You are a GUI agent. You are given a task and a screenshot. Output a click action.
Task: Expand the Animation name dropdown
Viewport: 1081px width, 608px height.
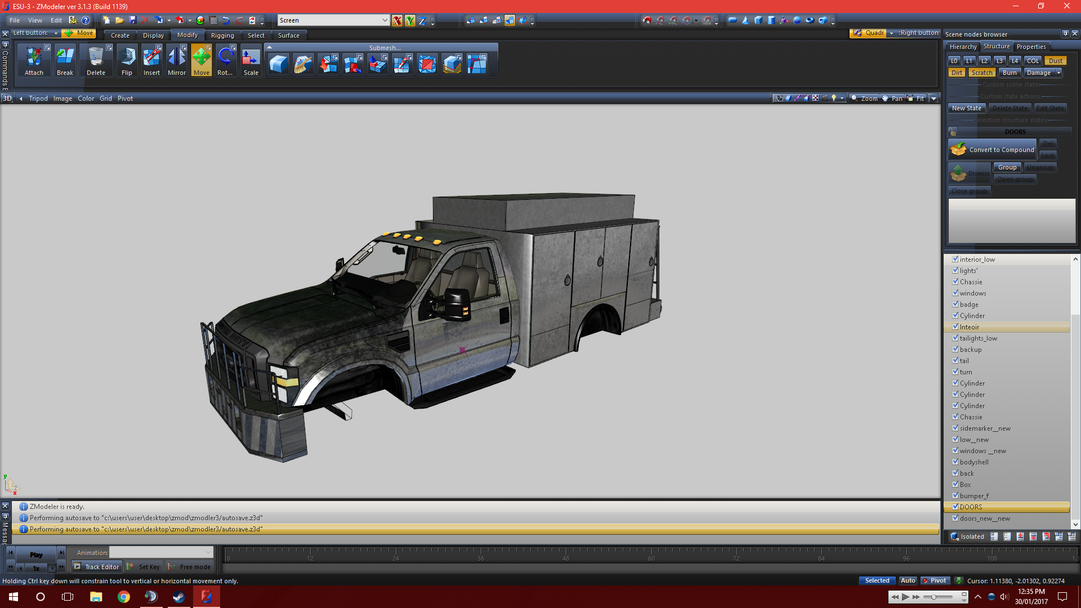(x=208, y=553)
